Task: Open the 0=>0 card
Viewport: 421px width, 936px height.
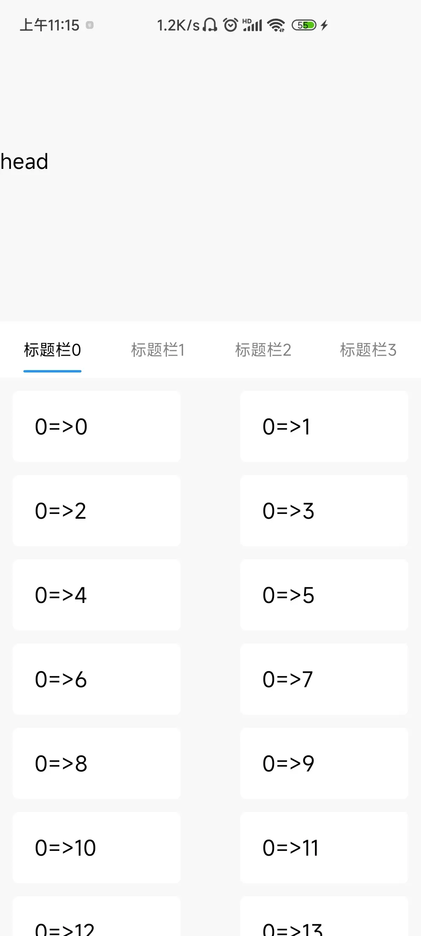Action: 96,426
